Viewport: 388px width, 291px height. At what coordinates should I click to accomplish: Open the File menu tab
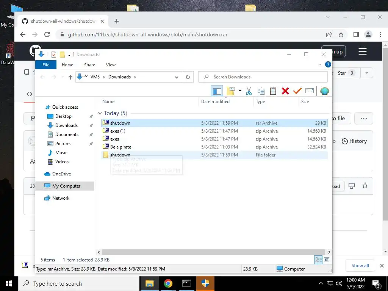pos(46,65)
